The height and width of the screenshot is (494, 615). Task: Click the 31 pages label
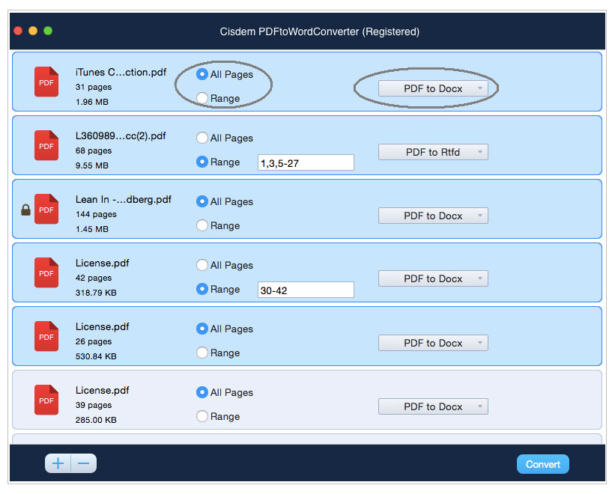pyautogui.click(x=94, y=87)
